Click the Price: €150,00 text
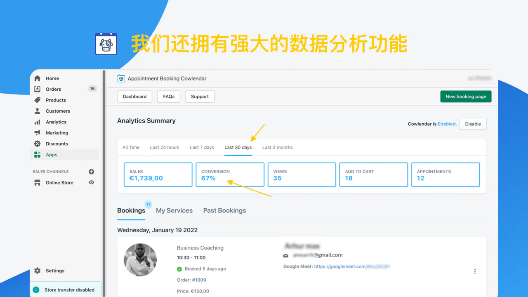The width and height of the screenshot is (528, 297). coord(193,291)
